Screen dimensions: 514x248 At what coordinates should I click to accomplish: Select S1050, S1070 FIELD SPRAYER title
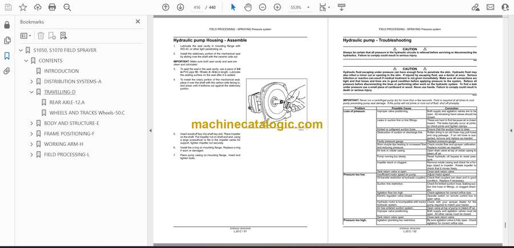(x=65, y=50)
